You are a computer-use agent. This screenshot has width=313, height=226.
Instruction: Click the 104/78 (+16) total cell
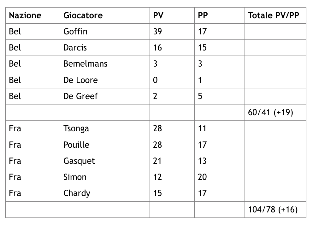click(x=273, y=210)
